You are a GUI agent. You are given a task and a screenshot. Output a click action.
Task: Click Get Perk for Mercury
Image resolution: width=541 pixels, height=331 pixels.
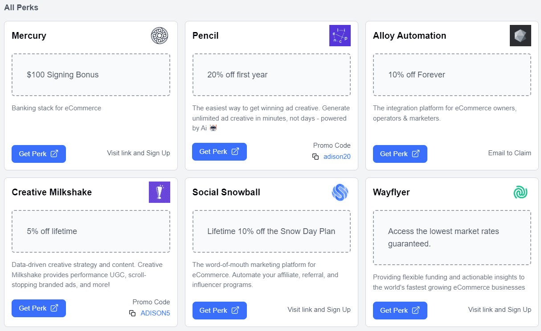click(x=39, y=153)
